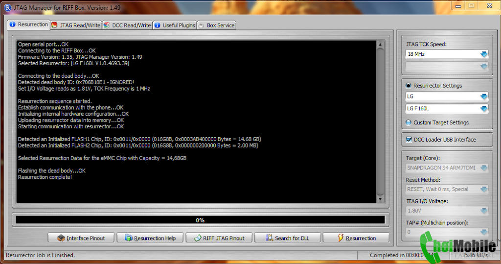
Task: Click the FLASH2 Chip detection log line
Action: [x=138, y=145]
